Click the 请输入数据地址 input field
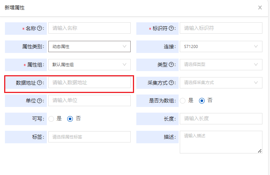This screenshot has height=175, width=270. pyautogui.click(x=89, y=82)
